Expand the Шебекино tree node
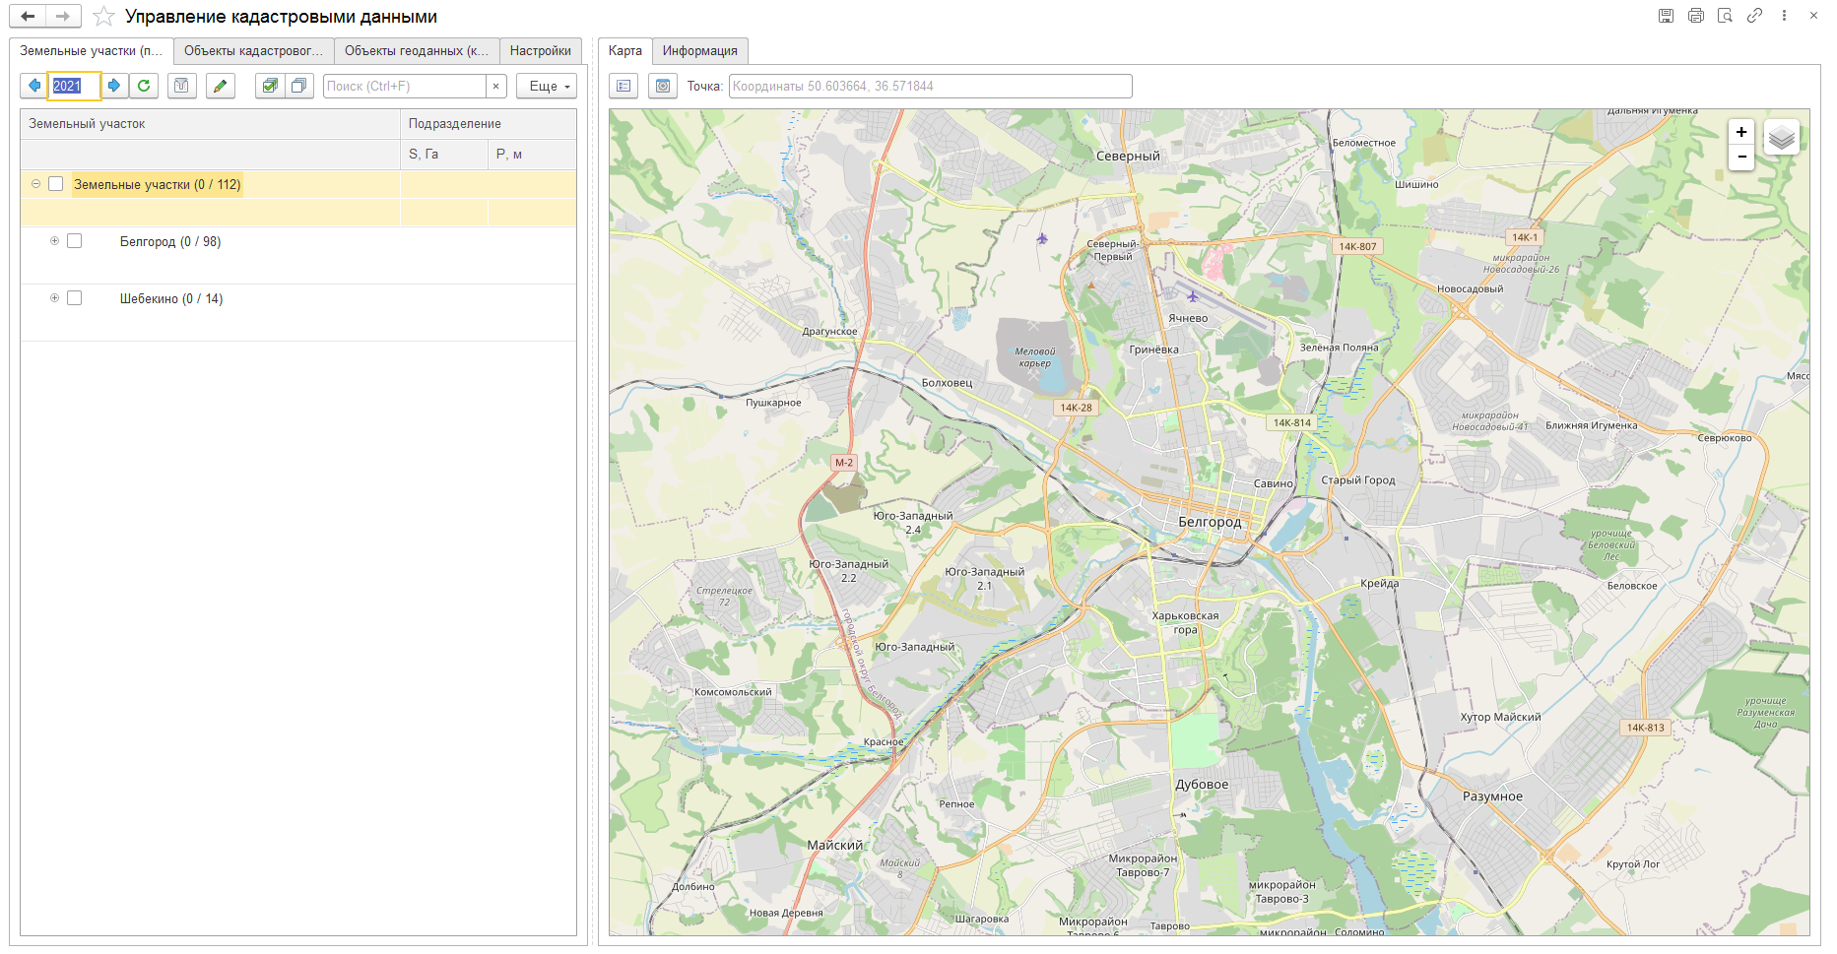This screenshot has width=1837, height=954. [x=54, y=298]
